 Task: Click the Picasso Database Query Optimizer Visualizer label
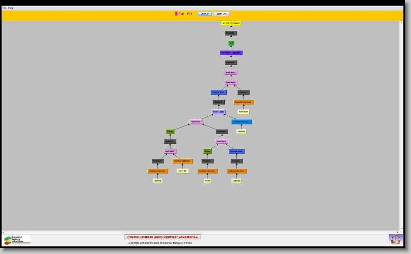pyautogui.click(x=162, y=237)
